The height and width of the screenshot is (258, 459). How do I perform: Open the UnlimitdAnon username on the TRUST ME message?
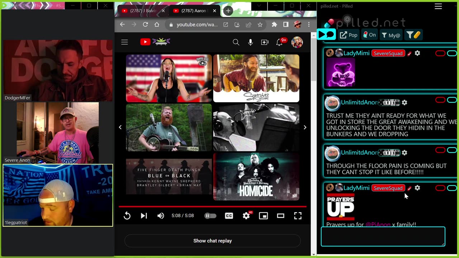pos(359,102)
